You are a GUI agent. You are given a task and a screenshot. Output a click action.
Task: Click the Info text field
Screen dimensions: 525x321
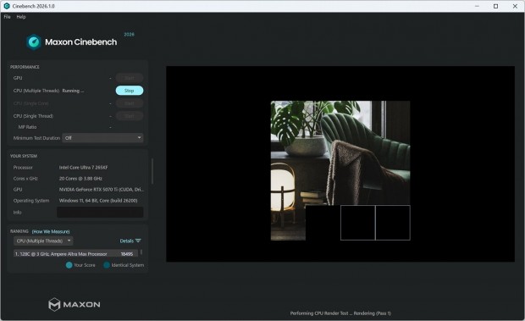tap(100, 213)
